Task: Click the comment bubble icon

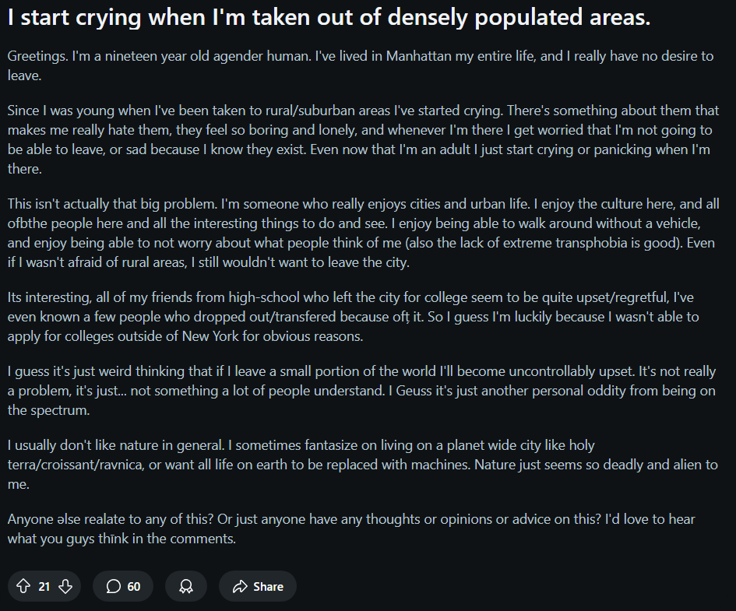Action: point(114,586)
